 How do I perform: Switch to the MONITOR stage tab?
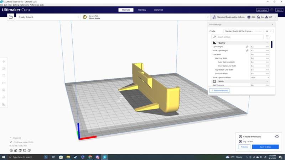click(158, 10)
